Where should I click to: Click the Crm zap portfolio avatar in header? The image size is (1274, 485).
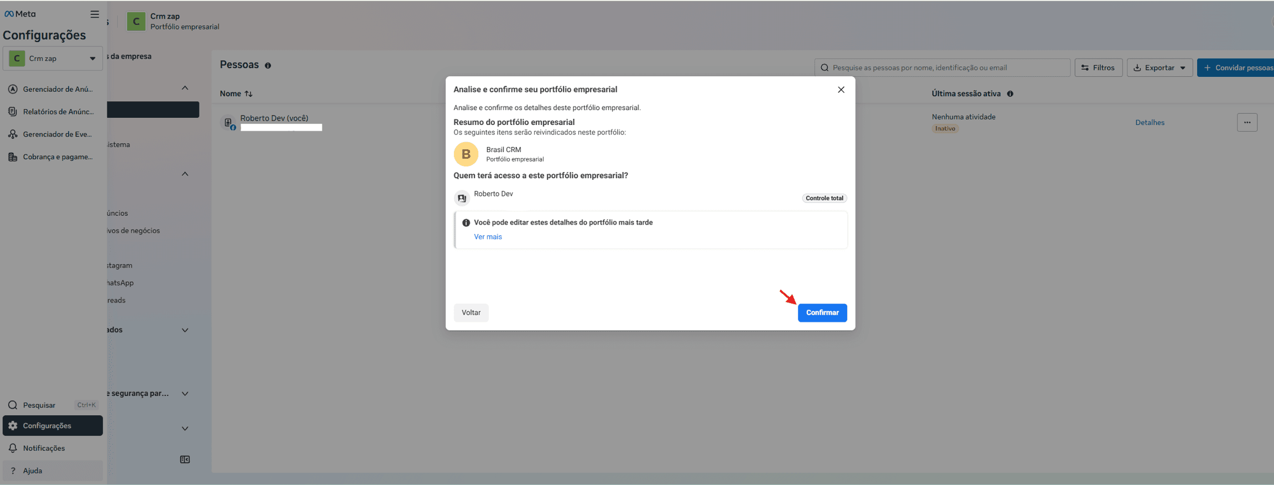pos(136,22)
